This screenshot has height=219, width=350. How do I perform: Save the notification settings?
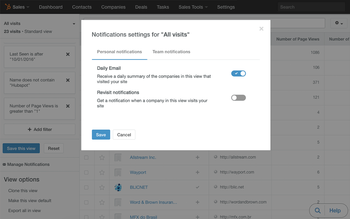pyautogui.click(x=101, y=135)
